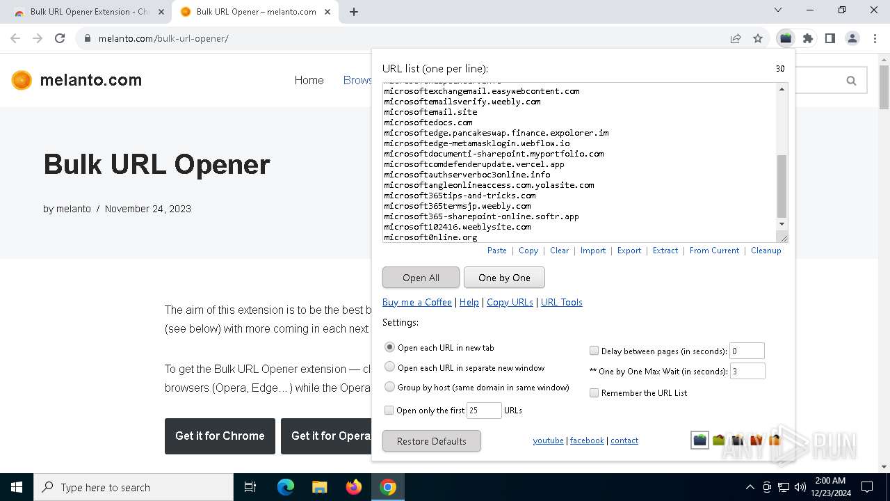890x501 pixels.
Task: Open the Help link
Action: 469,302
